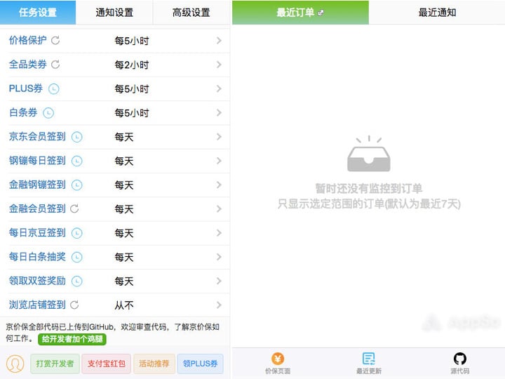Open the 每日京豆签到 chevron
The image size is (505, 379).
tap(219, 233)
